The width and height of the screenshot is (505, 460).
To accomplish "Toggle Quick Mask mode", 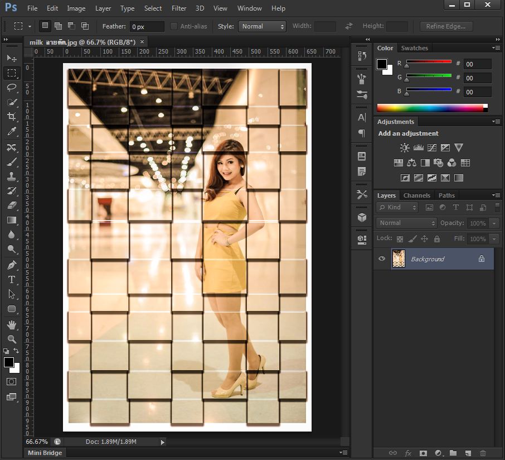I will click(x=11, y=382).
